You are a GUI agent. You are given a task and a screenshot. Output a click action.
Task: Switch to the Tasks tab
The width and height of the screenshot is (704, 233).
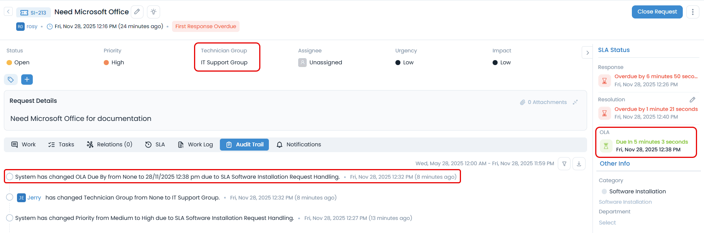click(61, 144)
